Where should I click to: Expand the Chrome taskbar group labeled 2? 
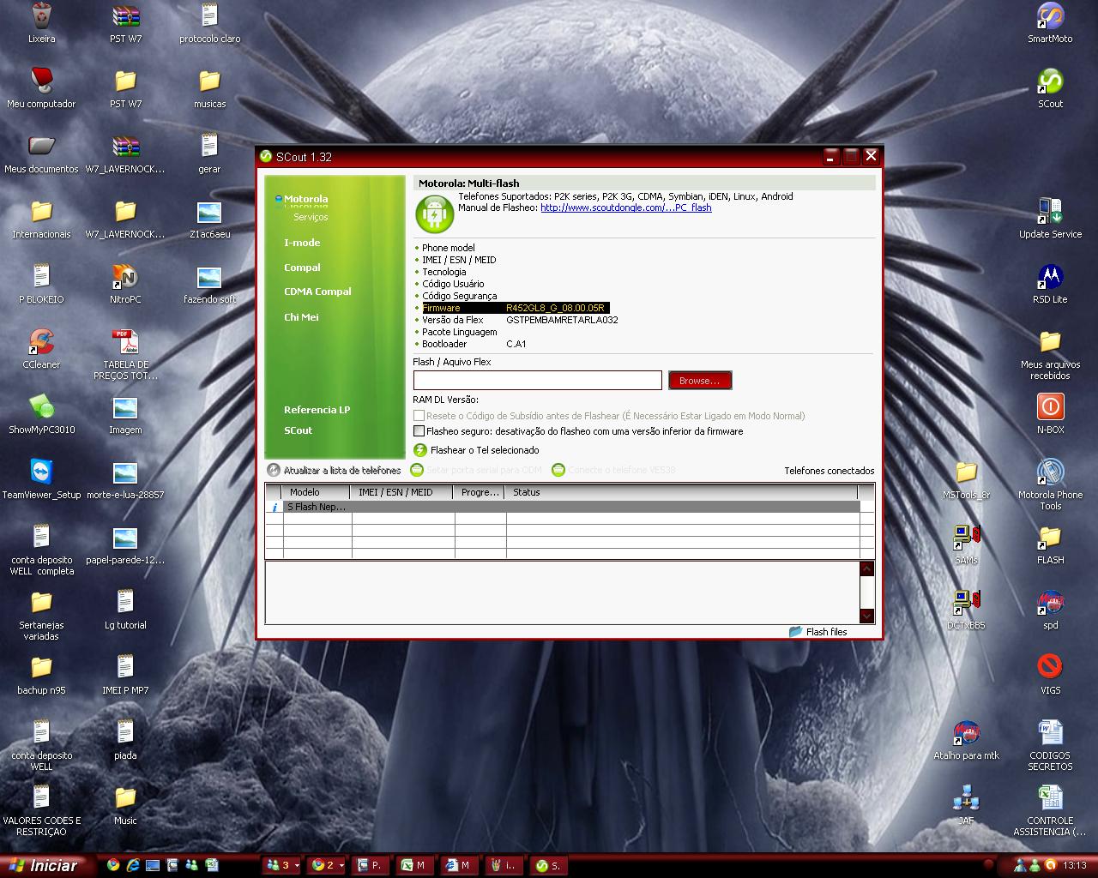coord(328,865)
